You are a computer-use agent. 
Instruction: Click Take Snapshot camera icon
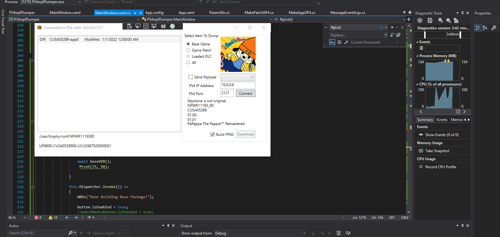coord(421,151)
